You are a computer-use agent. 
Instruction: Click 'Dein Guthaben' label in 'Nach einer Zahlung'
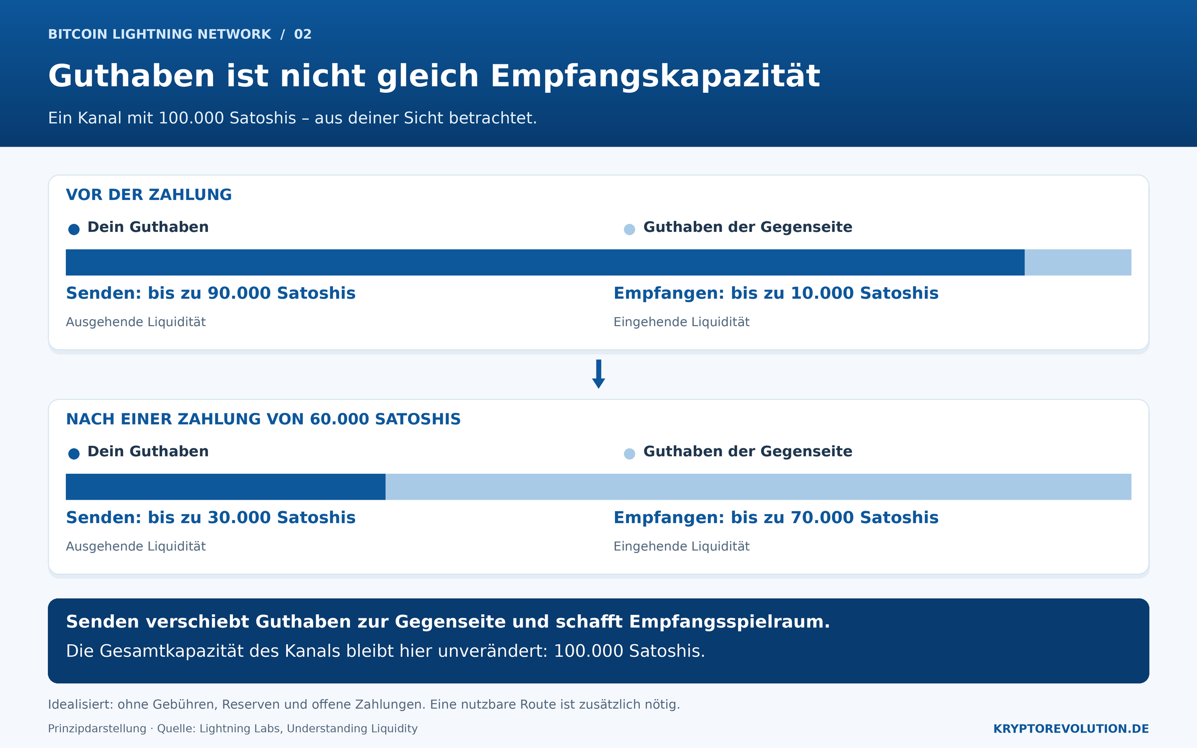148,451
